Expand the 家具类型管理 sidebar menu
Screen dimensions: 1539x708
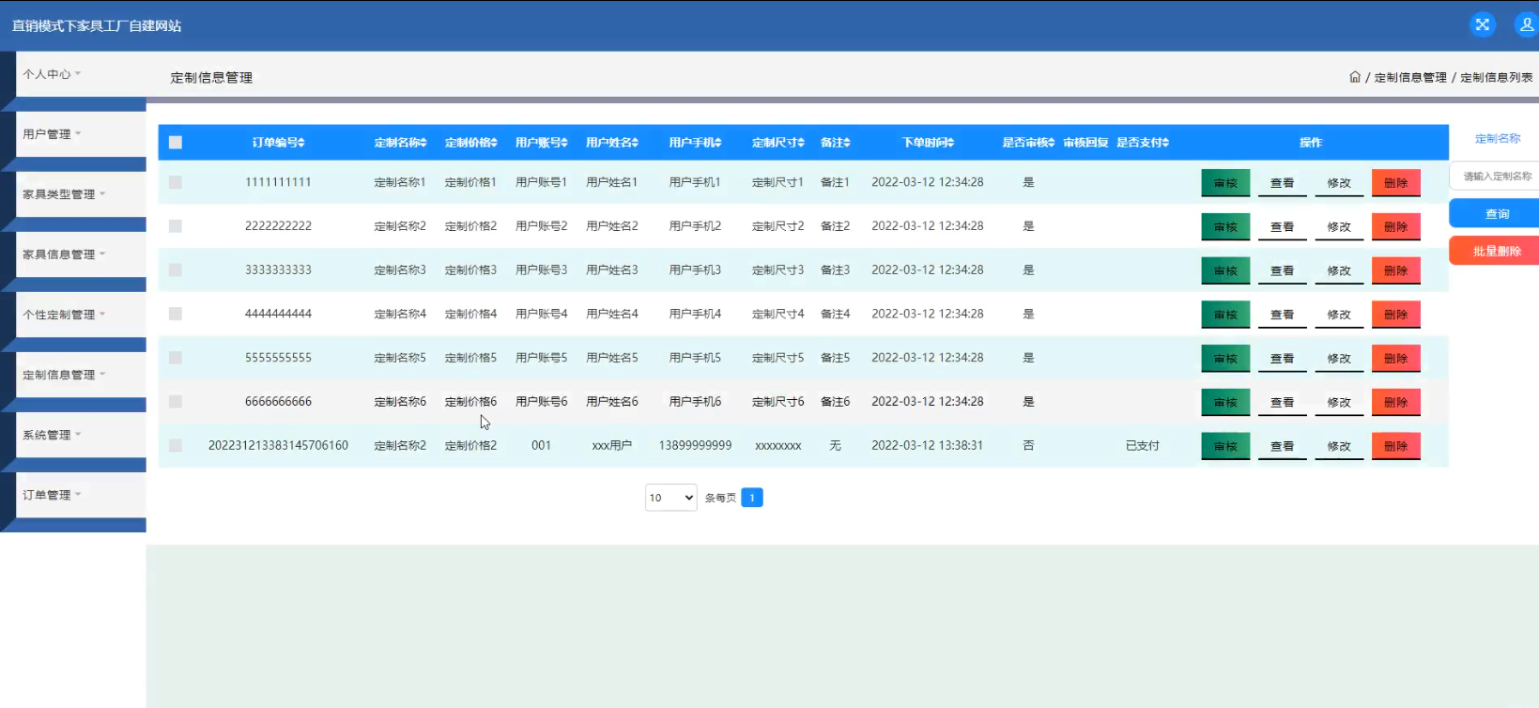[x=81, y=194]
